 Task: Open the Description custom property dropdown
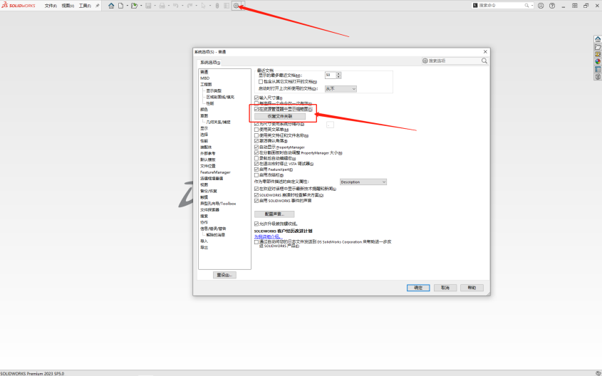363,182
